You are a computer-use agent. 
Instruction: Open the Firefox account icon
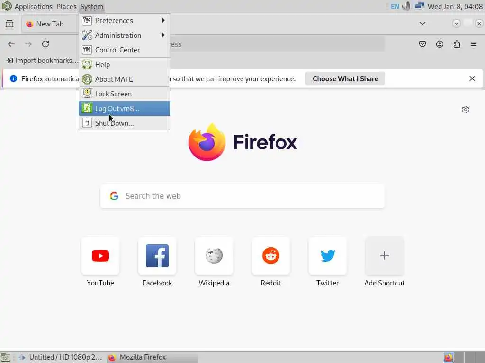(440, 44)
